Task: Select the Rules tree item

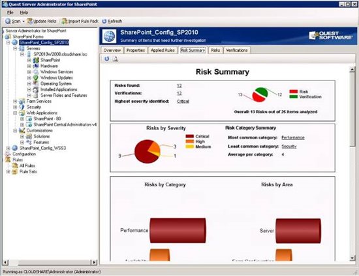Action: click(18, 160)
